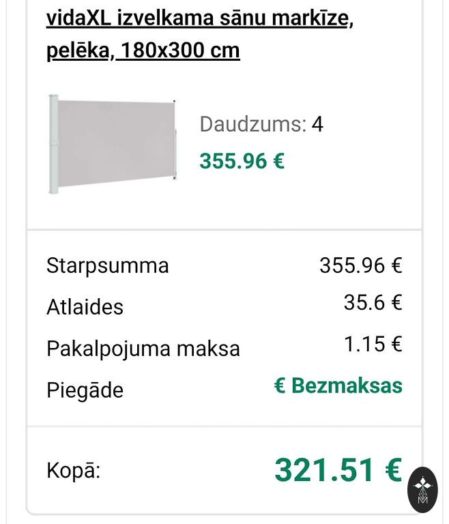The height and width of the screenshot is (524, 449).
Task: Tap the Pakalpojuma maksa label
Action: click(x=143, y=349)
